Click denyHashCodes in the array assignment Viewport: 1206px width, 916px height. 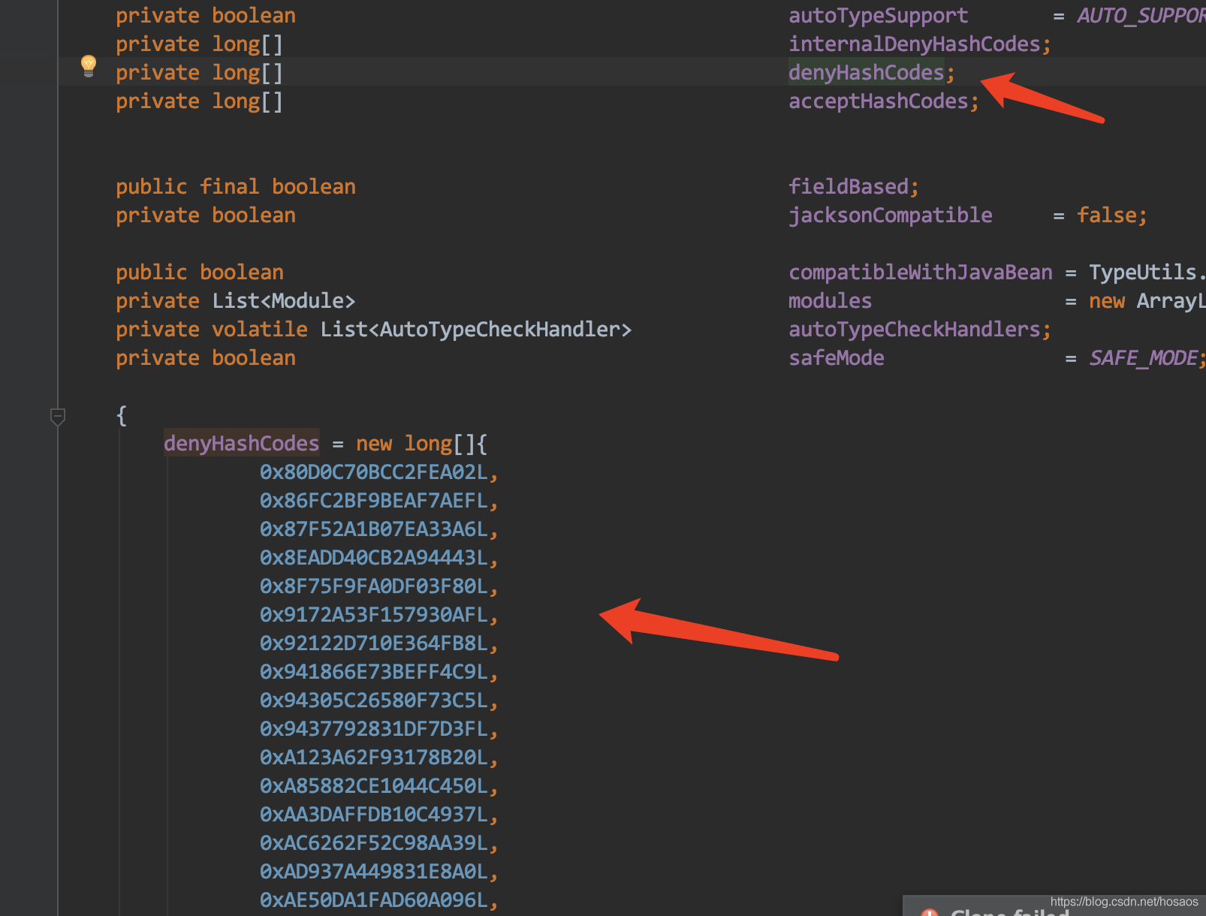[241, 444]
